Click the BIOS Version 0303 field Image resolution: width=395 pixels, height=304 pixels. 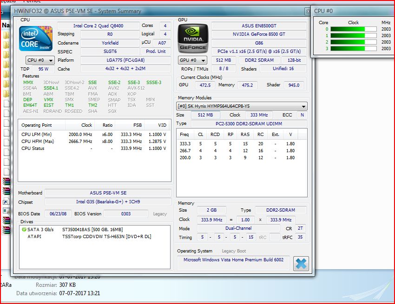pyautogui.click(x=126, y=213)
